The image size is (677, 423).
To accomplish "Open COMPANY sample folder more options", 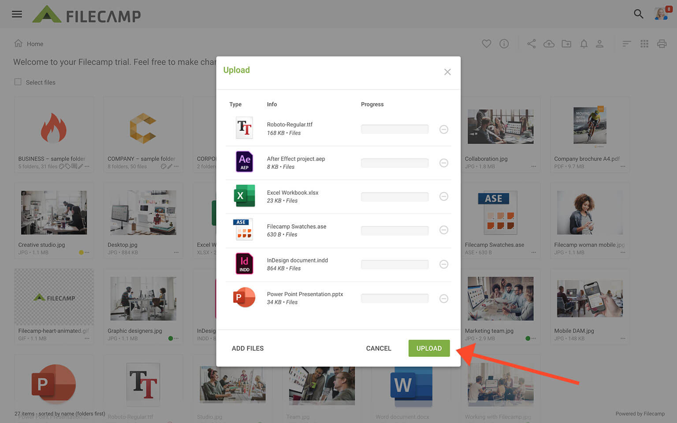I will coord(176,167).
